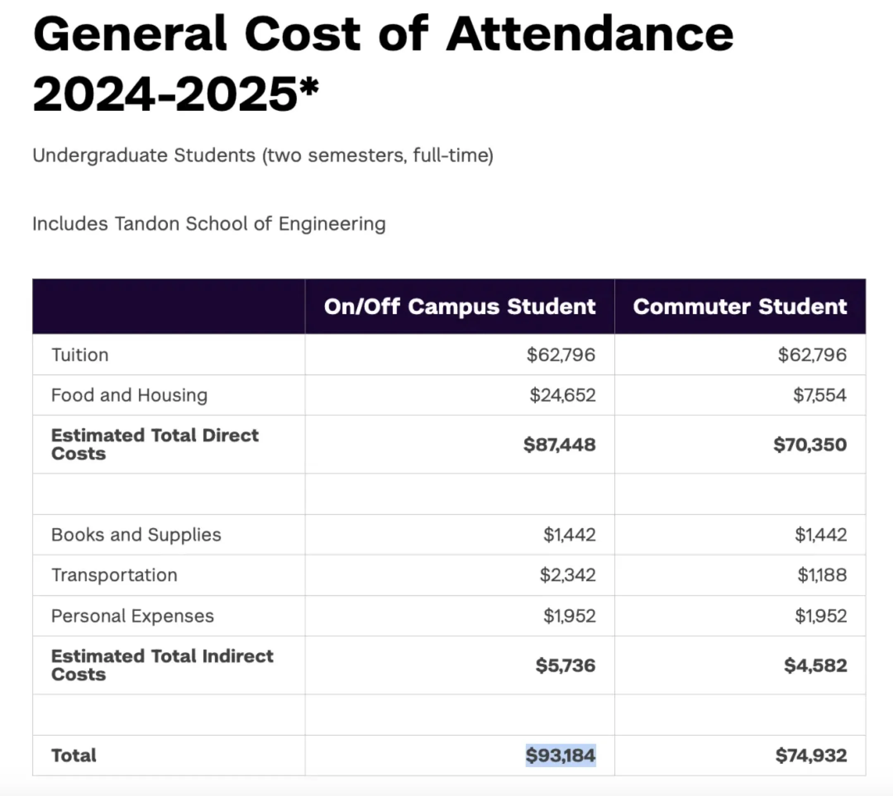Click the Food and Housing row label

129,395
